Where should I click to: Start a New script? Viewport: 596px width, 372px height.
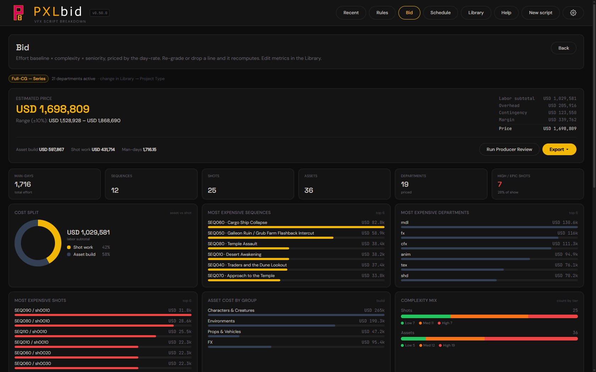[x=540, y=13]
